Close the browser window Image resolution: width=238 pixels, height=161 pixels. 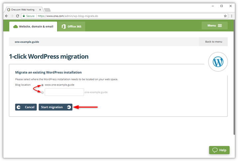231,6
